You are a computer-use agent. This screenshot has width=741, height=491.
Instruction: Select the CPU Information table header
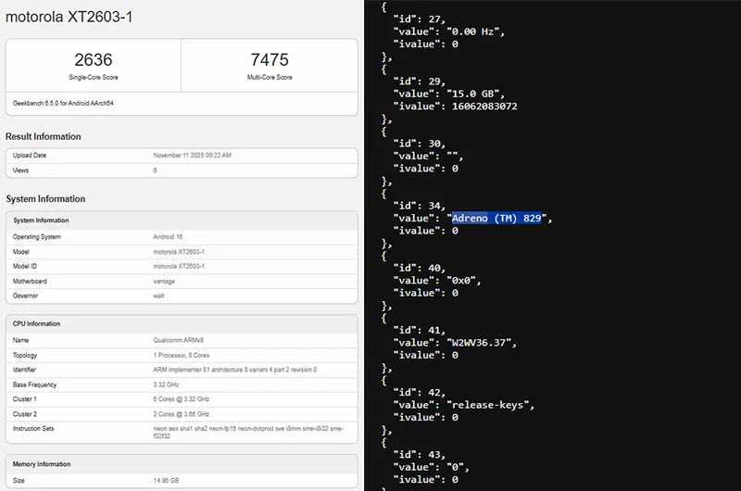pyautogui.click(x=36, y=324)
